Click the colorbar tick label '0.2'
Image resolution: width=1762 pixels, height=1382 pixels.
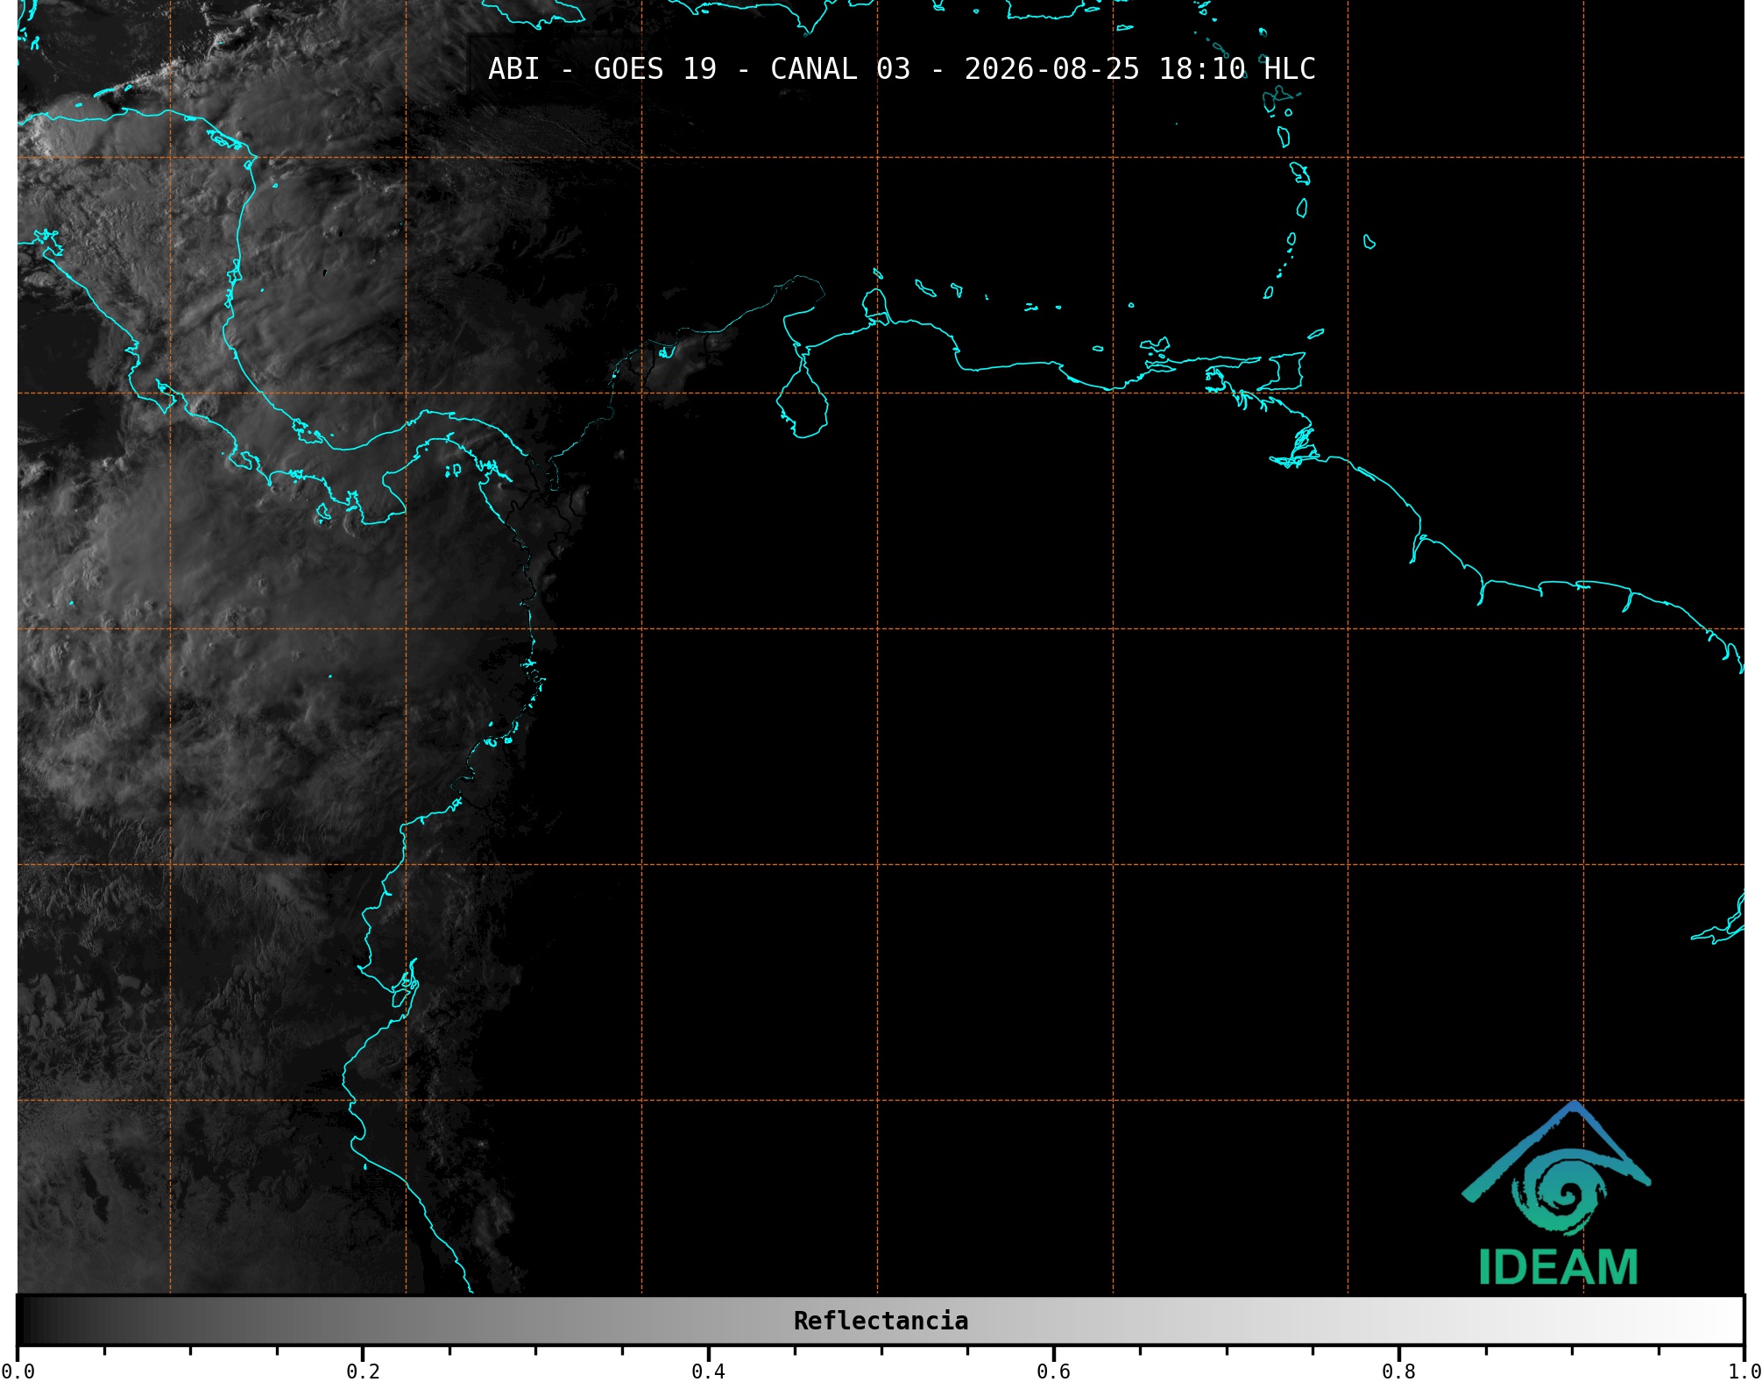(x=363, y=1371)
